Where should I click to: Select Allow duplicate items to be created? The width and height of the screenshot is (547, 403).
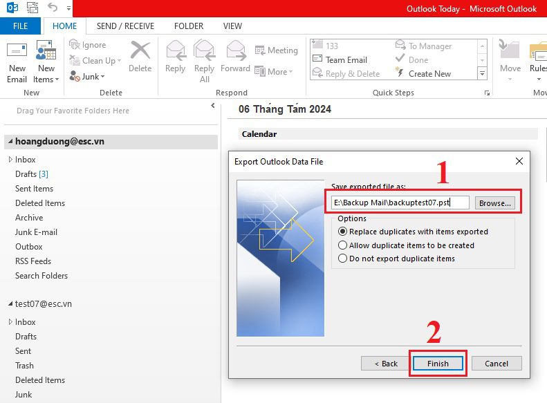coord(342,245)
